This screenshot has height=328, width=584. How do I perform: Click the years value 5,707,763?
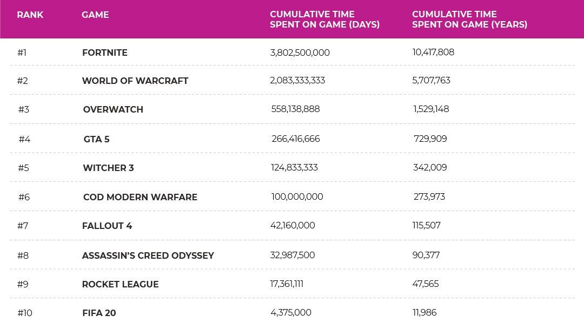(431, 81)
